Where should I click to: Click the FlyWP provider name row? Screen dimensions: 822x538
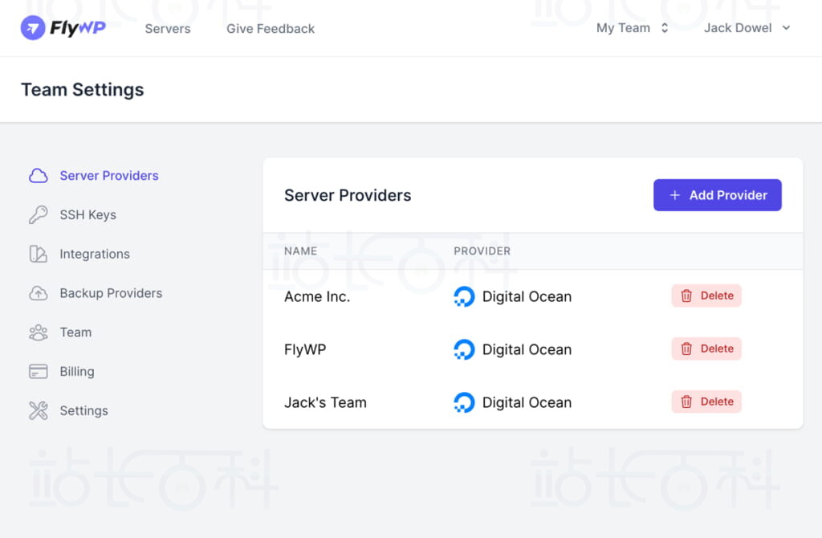(x=305, y=349)
